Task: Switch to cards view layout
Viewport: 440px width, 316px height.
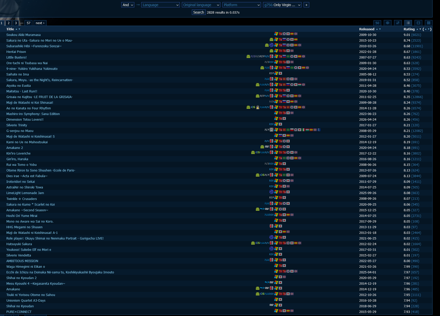Action: click(418, 23)
